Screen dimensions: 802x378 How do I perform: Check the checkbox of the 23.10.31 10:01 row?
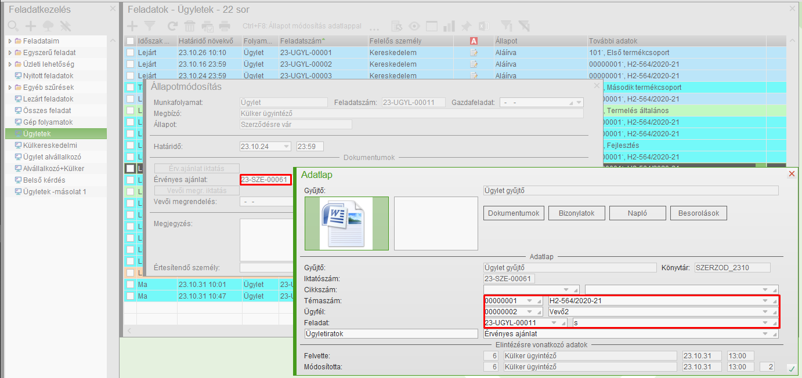coord(130,285)
